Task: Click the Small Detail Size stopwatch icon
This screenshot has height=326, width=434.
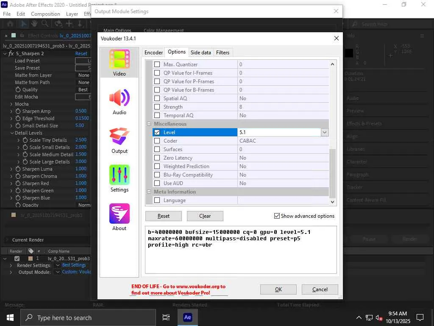Action: click(x=18, y=126)
